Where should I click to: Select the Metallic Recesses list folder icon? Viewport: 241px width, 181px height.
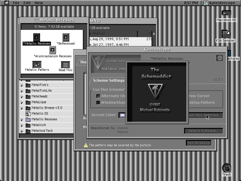pyautogui.click(x=28, y=119)
